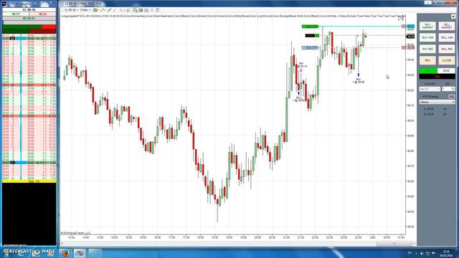Collapse the chart trader panel arrow
The height and width of the screenshot is (258, 459).
pyautogui.click(x=453, y=16)
